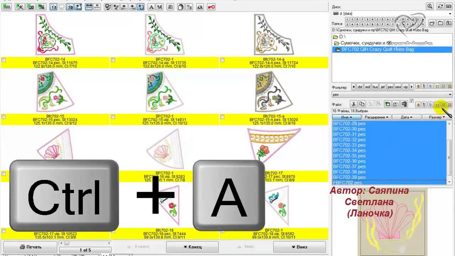Copy selected files icon in Файл row
Image resolution: width=455 pixels, height=256 pixels.
pos(362,104)
